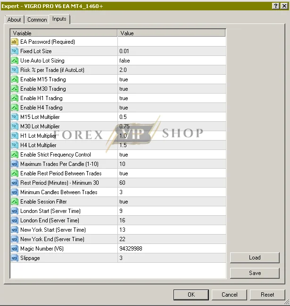Switch to the Common tab
Viewport: 290px width, 306px height.
pyautogui.click(x=37, y=20)
